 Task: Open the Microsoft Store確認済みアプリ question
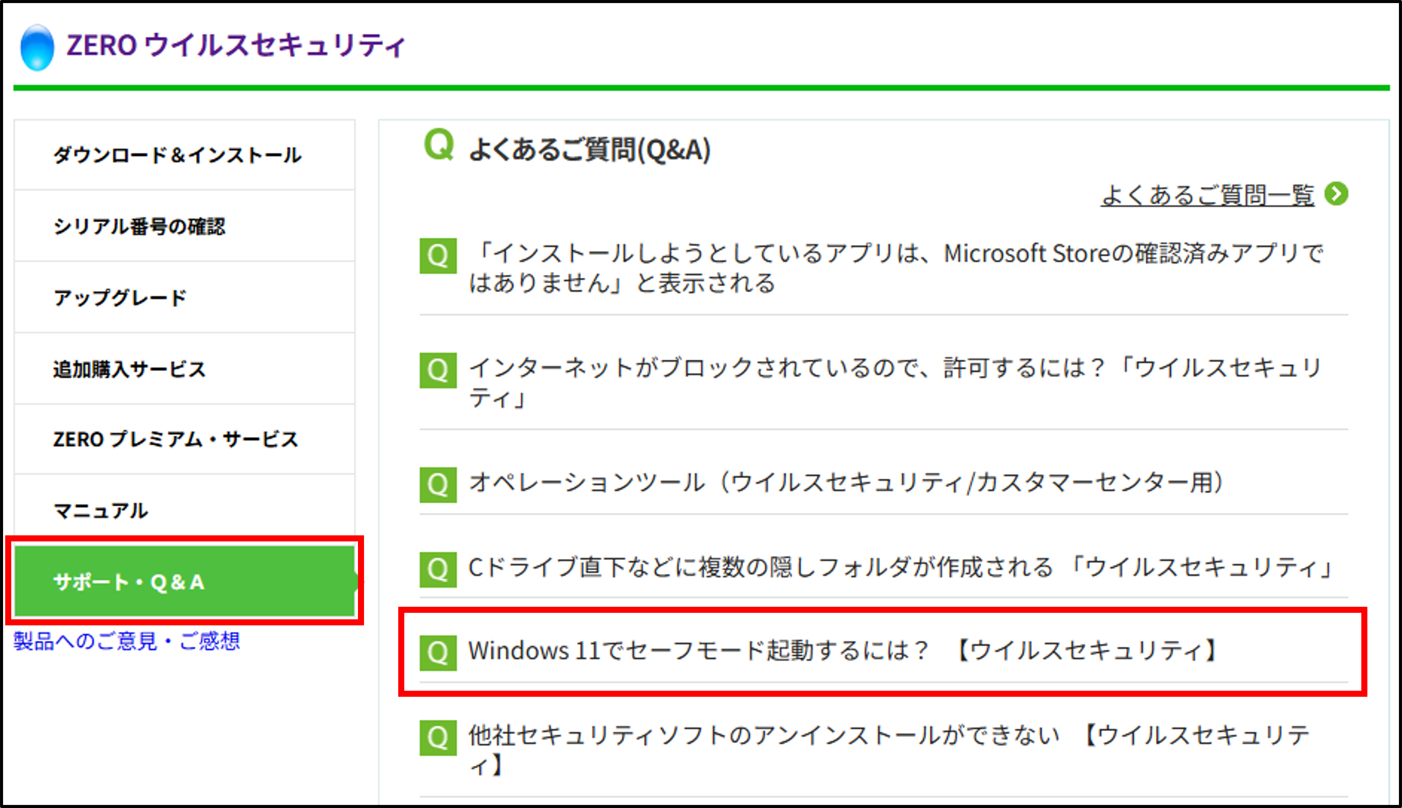pos(896,268)
